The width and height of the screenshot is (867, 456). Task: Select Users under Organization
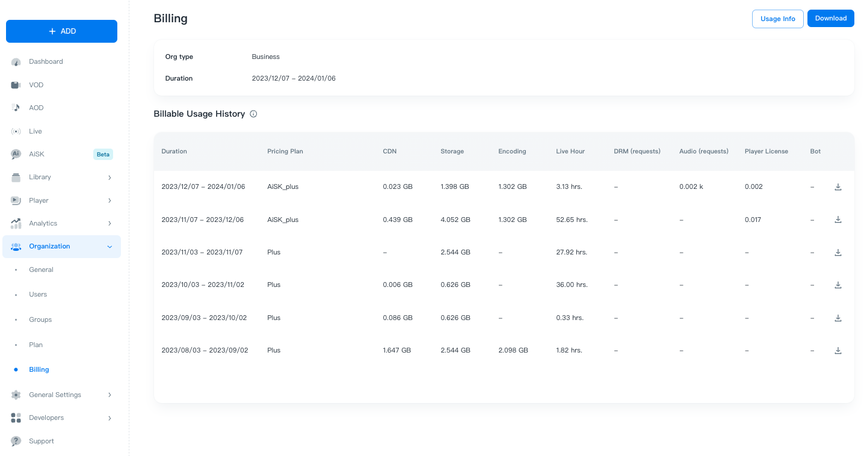coord(38,294)
